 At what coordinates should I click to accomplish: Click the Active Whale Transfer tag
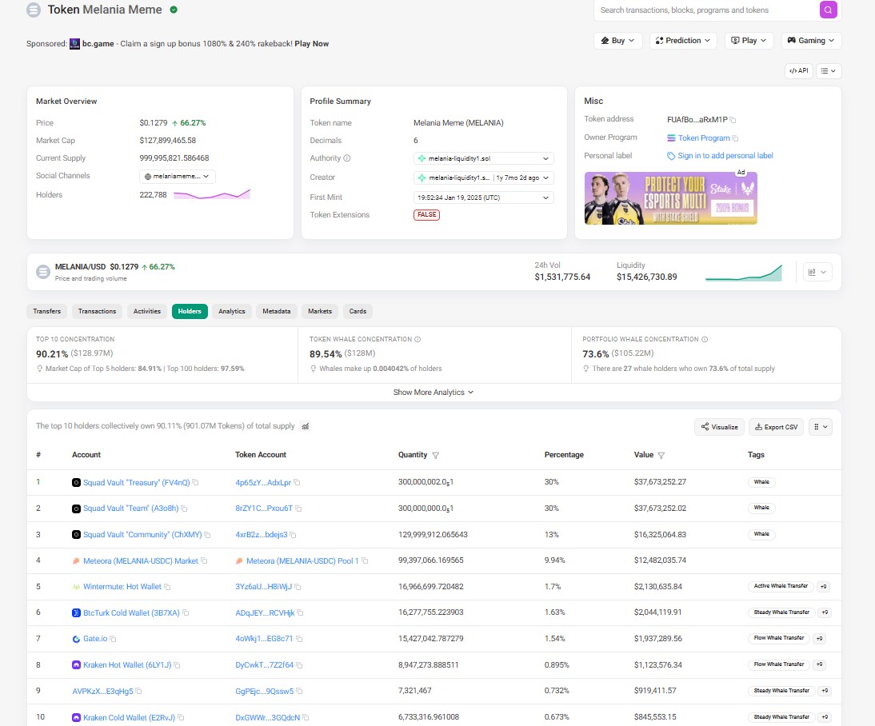[781, 586]
